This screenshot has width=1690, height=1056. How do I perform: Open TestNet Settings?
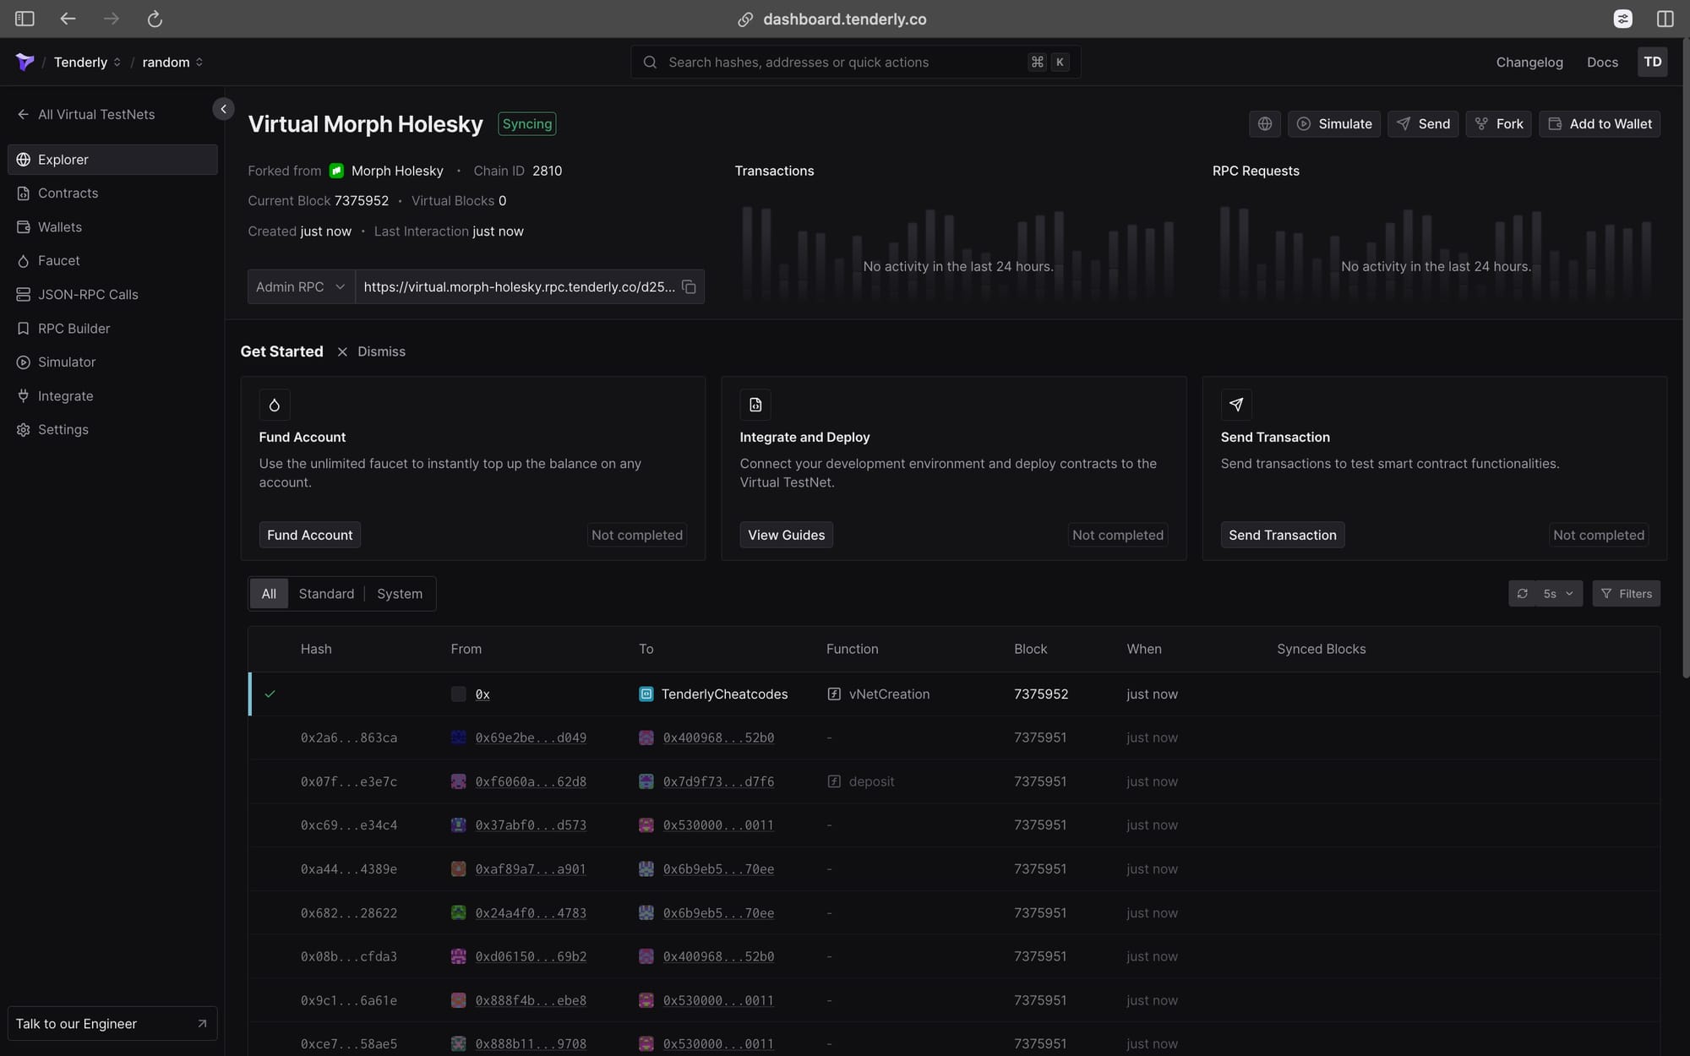(62, 429)
